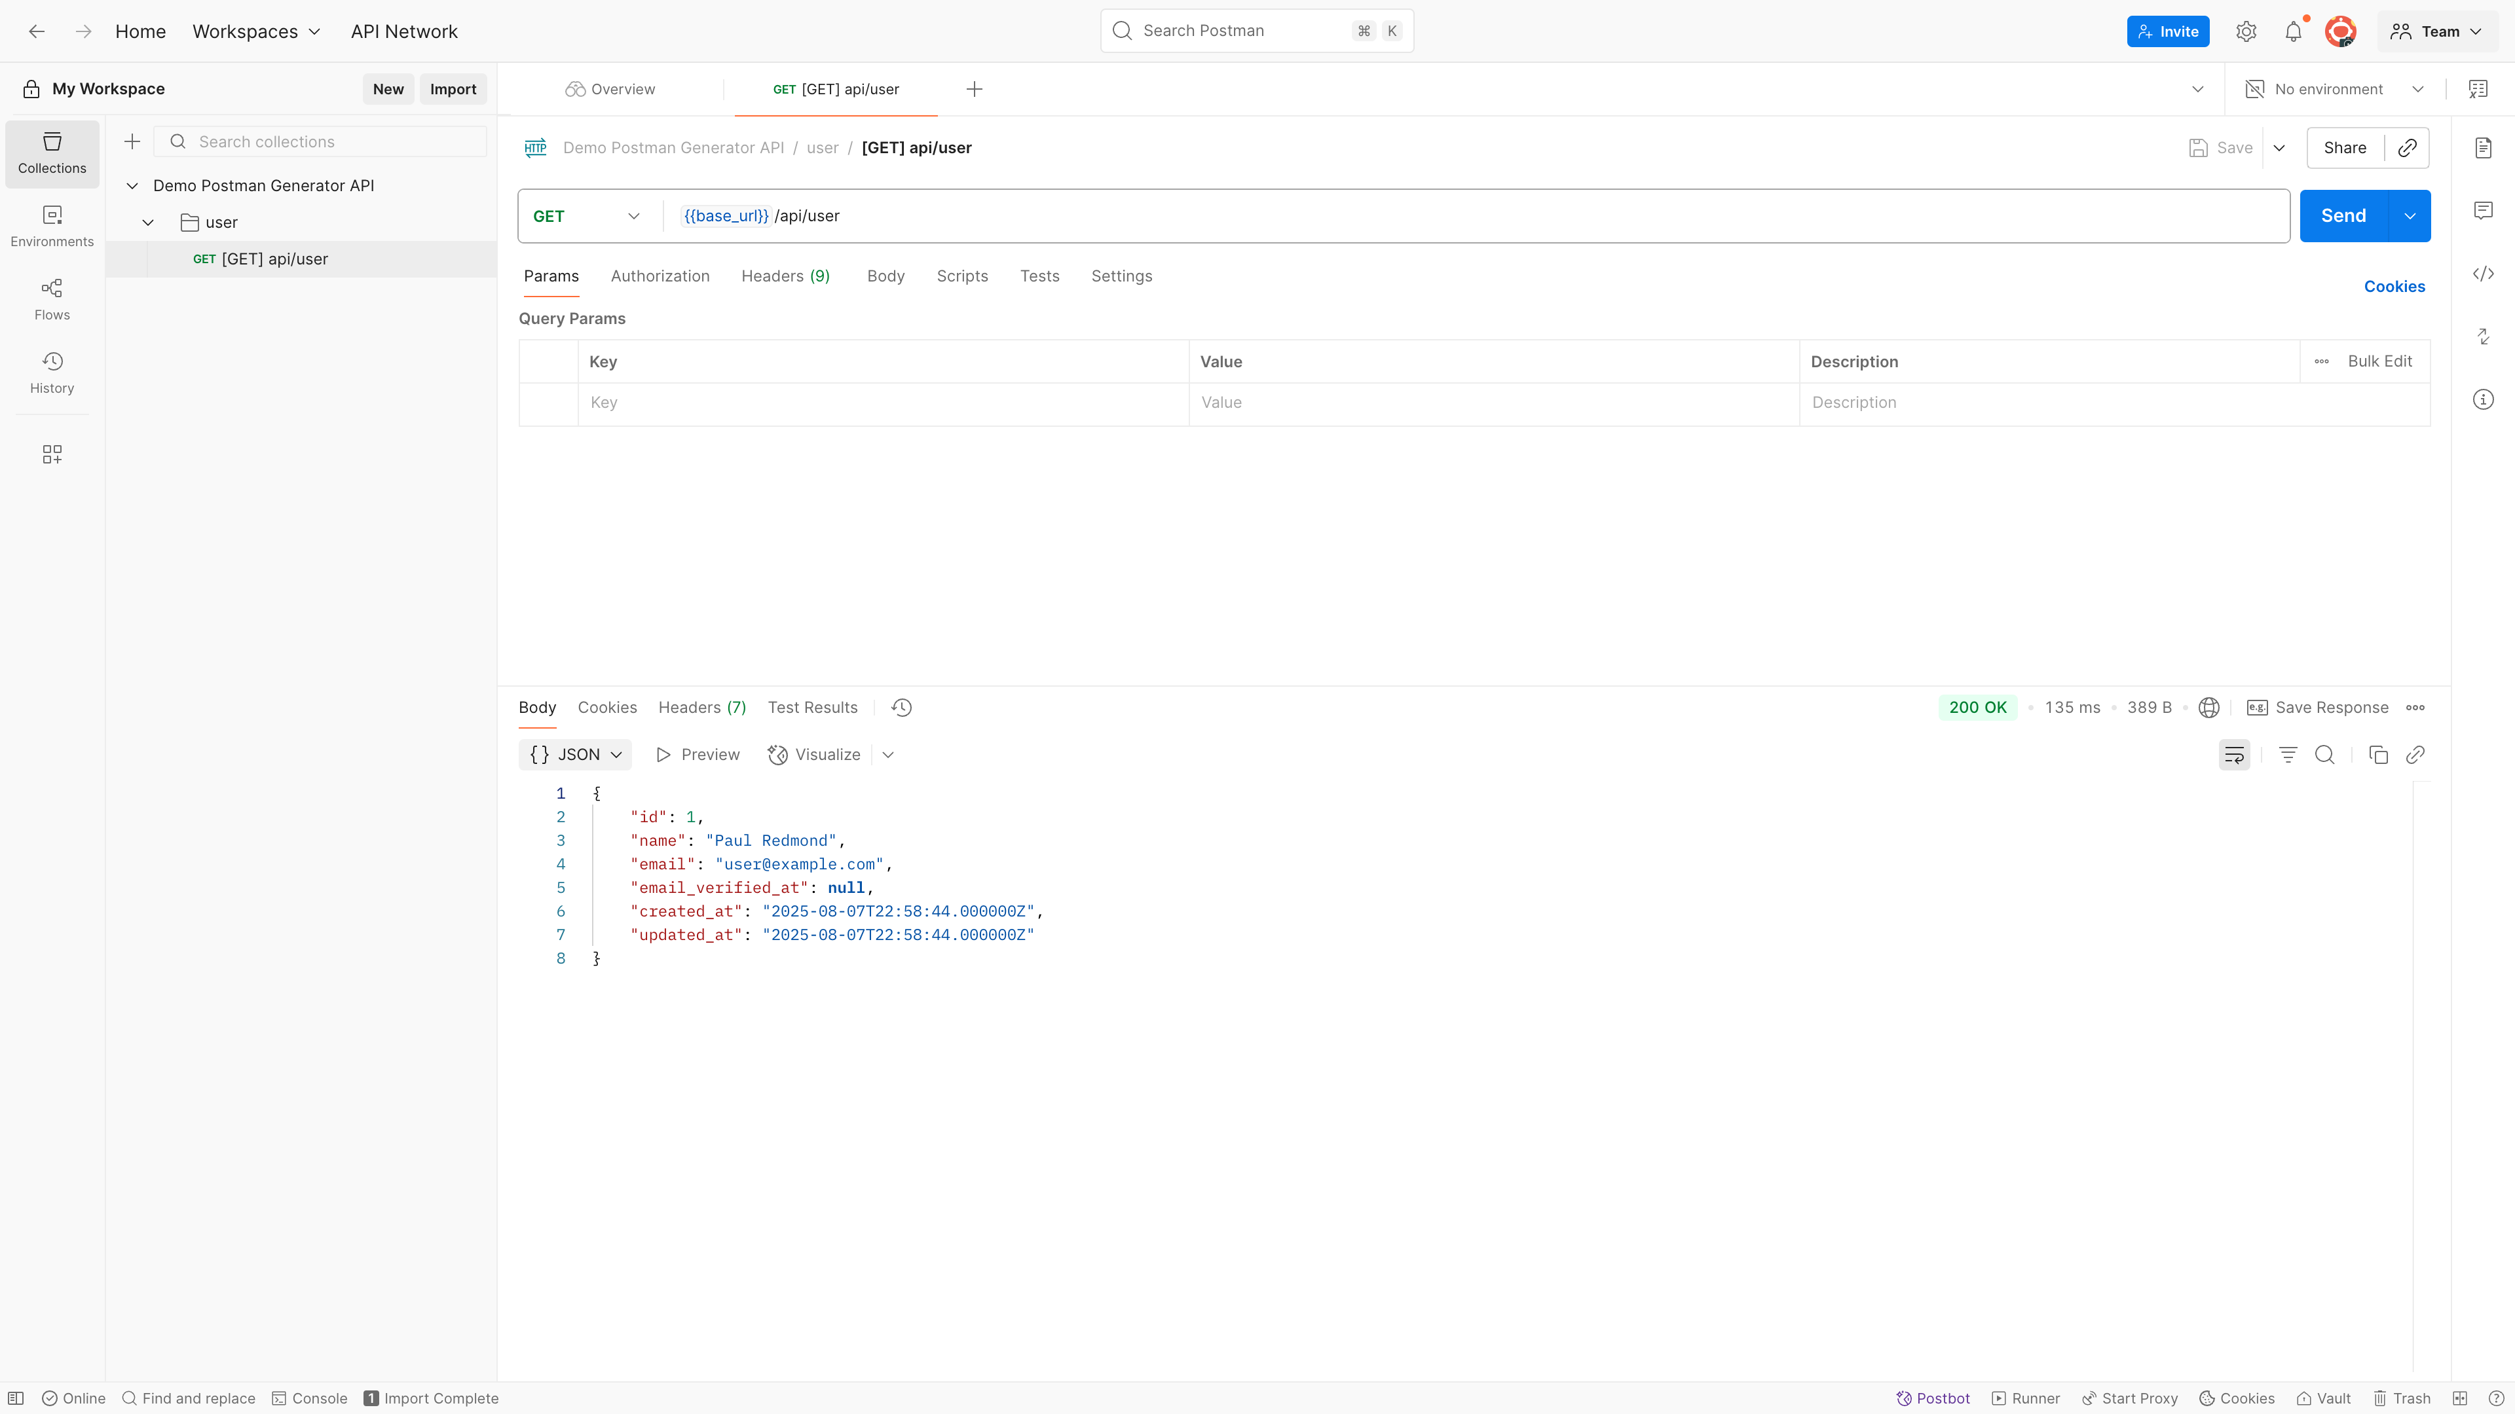
Task: Click the query params Key input cell
Action: pos(884,403)
